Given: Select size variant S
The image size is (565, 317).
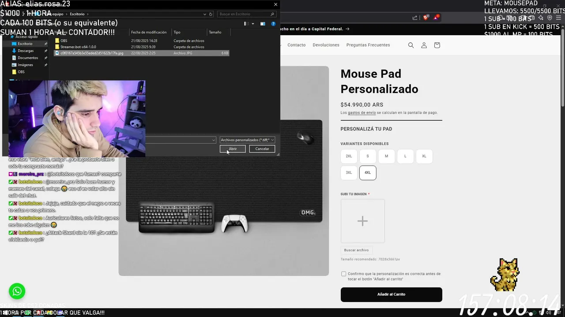Looking at the screenshot, I should pyautogui.click(x=368, y=156).
